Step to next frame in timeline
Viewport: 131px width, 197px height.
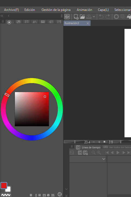pyautogui.click(x=123, y=153)
